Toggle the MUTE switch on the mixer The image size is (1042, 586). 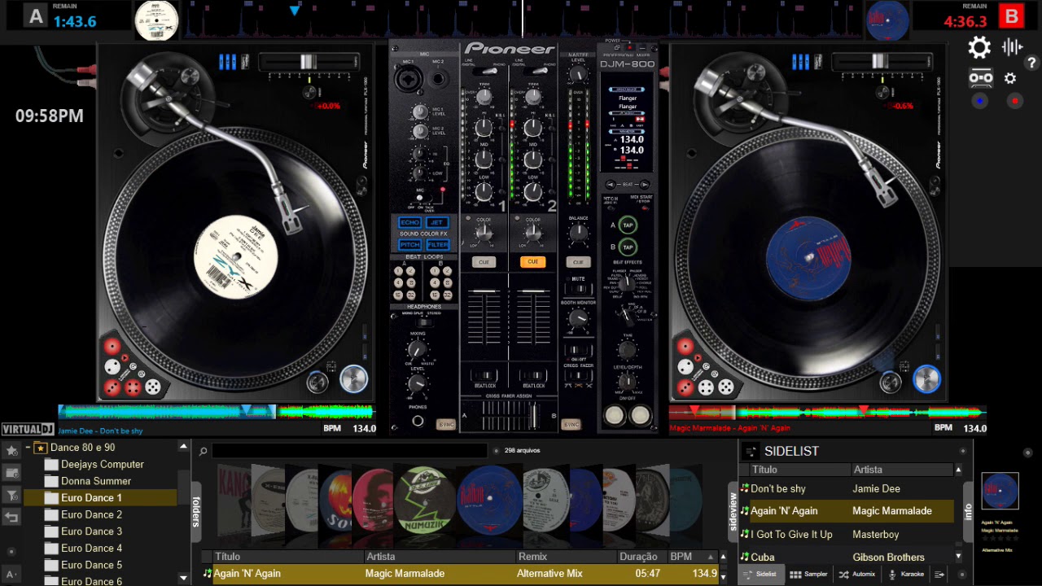578,289
